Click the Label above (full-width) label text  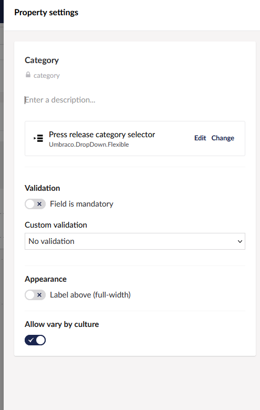(90, 295)
